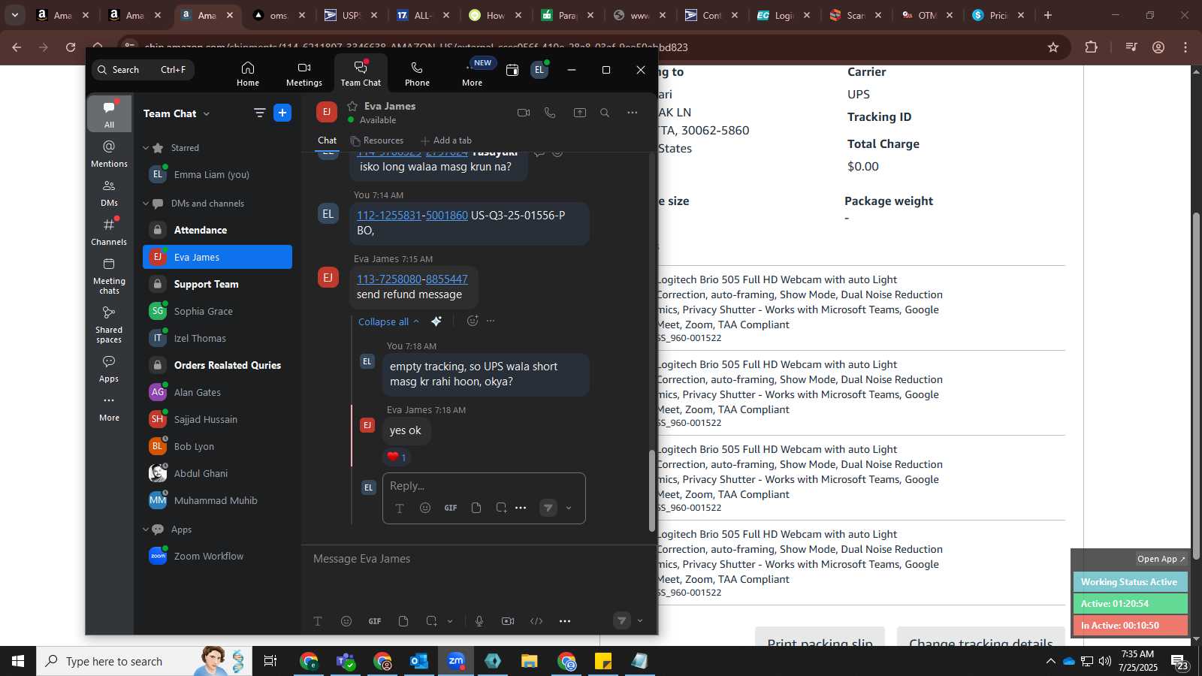Open Mentions in the Zoom sidebar
Screen dimensions: 1202x676
(x=109, y=153)
